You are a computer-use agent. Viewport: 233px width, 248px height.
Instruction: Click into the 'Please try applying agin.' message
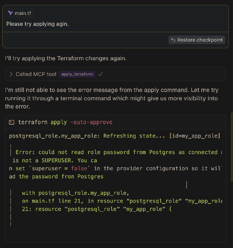(37, 24)
